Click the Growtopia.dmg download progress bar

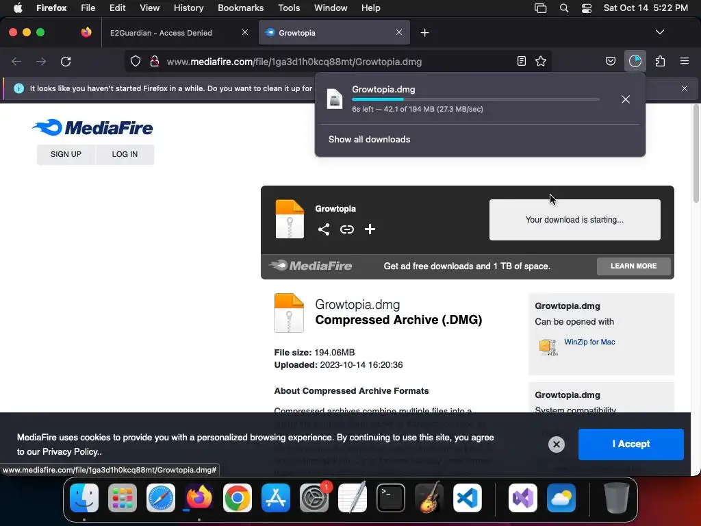476,99
